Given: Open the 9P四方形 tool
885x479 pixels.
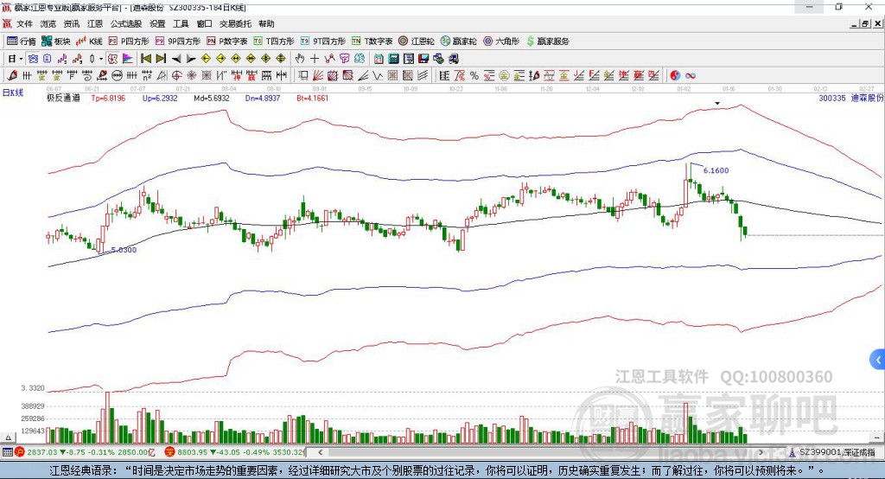Looking at the screenshot, I should [178, 42].
